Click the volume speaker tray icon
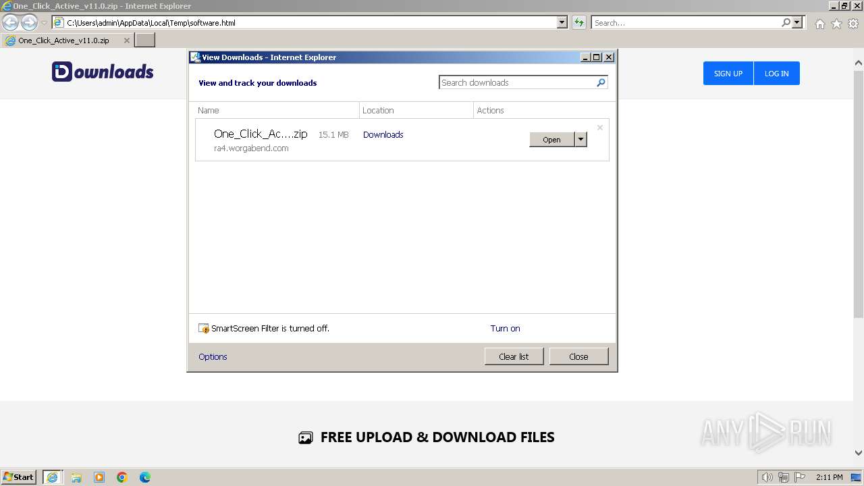Screen dimensions: 864x486 coord(767,477)
